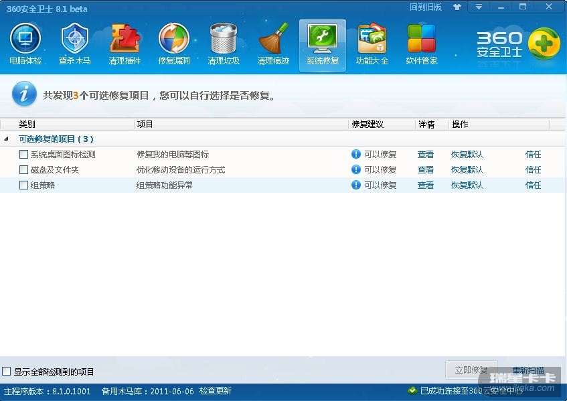567x401 pixels.
Task: Open 电脑体检 computer checkup icon
Action: pos(25,44)
